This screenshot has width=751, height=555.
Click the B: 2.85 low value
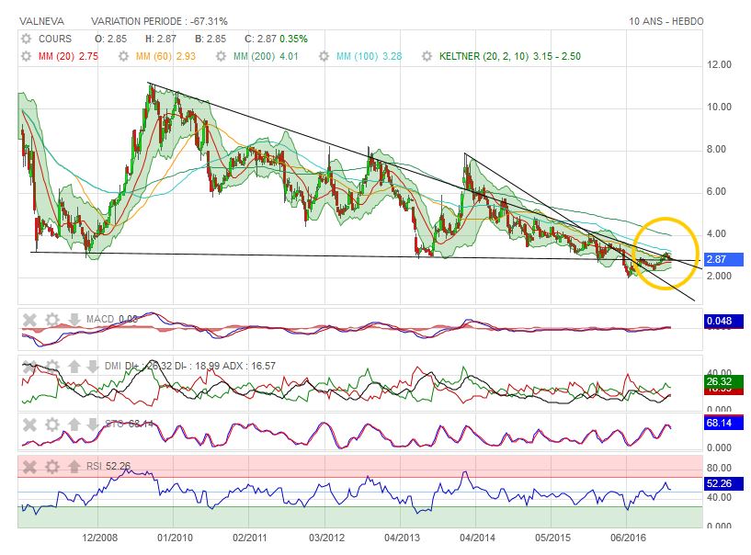click(211, 39)
